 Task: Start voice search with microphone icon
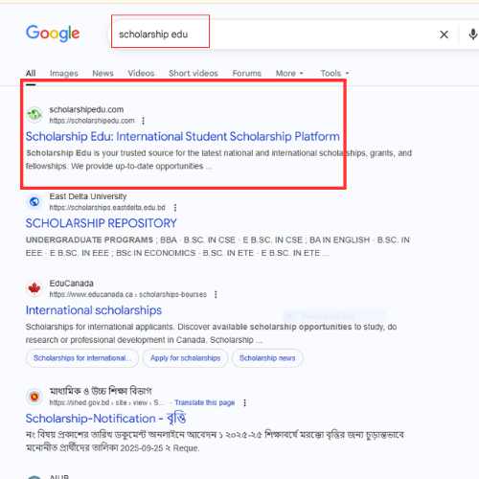coord(473,34)
